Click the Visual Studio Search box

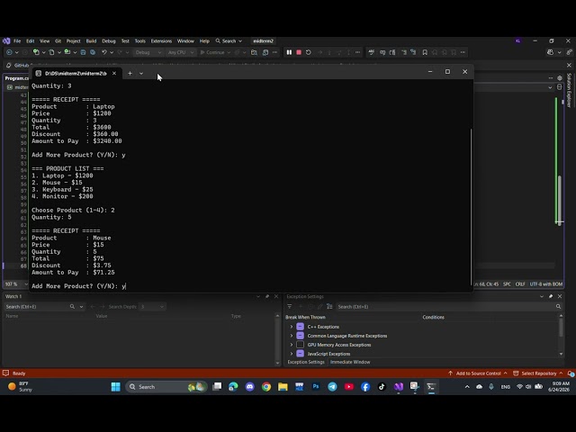[229, 41]
